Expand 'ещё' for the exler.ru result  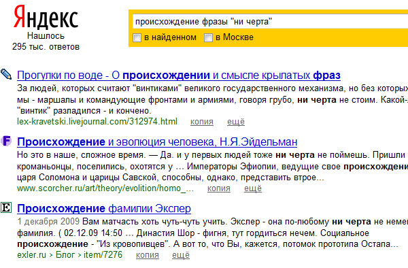click(181, 255)
